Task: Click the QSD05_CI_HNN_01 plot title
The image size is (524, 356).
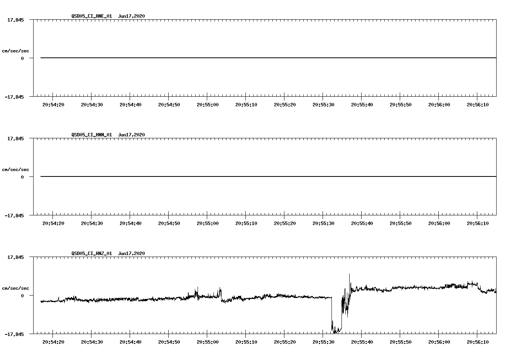Action: pyautogui.click(x=108, y=135)
